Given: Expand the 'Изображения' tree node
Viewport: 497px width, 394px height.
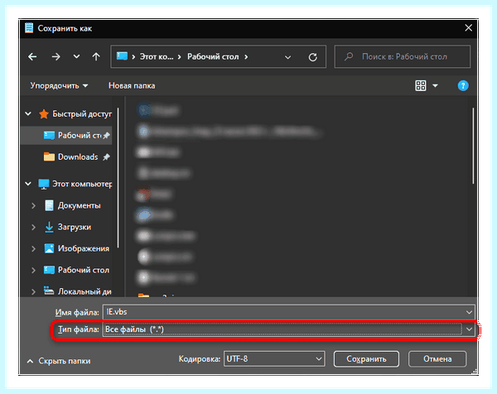Looking at the screenshot, I should (33, 248).
